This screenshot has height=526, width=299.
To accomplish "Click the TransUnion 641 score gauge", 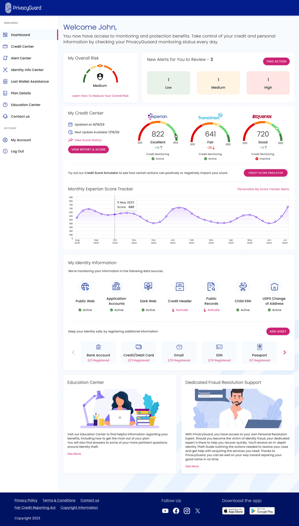I will click(210, 133).
